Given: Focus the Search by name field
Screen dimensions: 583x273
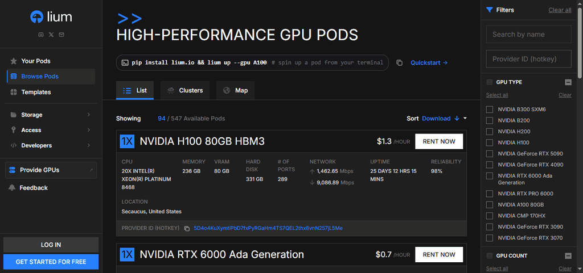Looking at the screenshot, I should tap(528, 35).
